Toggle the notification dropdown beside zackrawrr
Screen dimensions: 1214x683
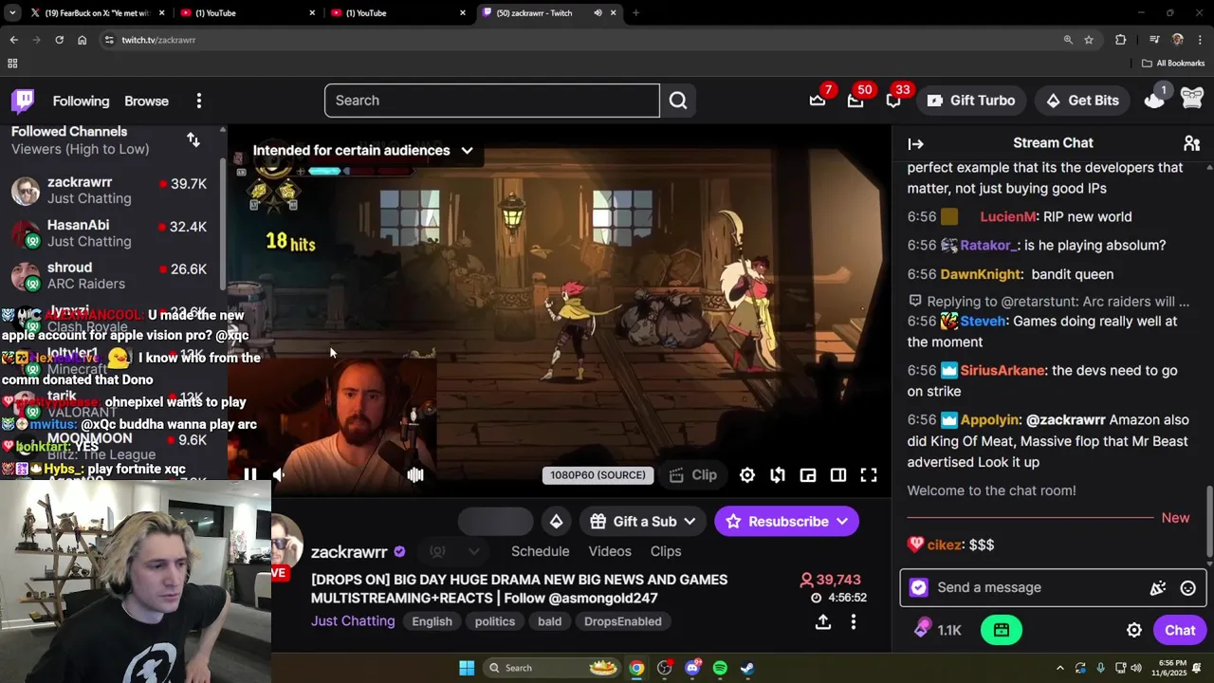coord(455,551)
